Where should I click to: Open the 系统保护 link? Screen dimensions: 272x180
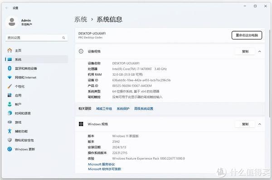point(123,109)
